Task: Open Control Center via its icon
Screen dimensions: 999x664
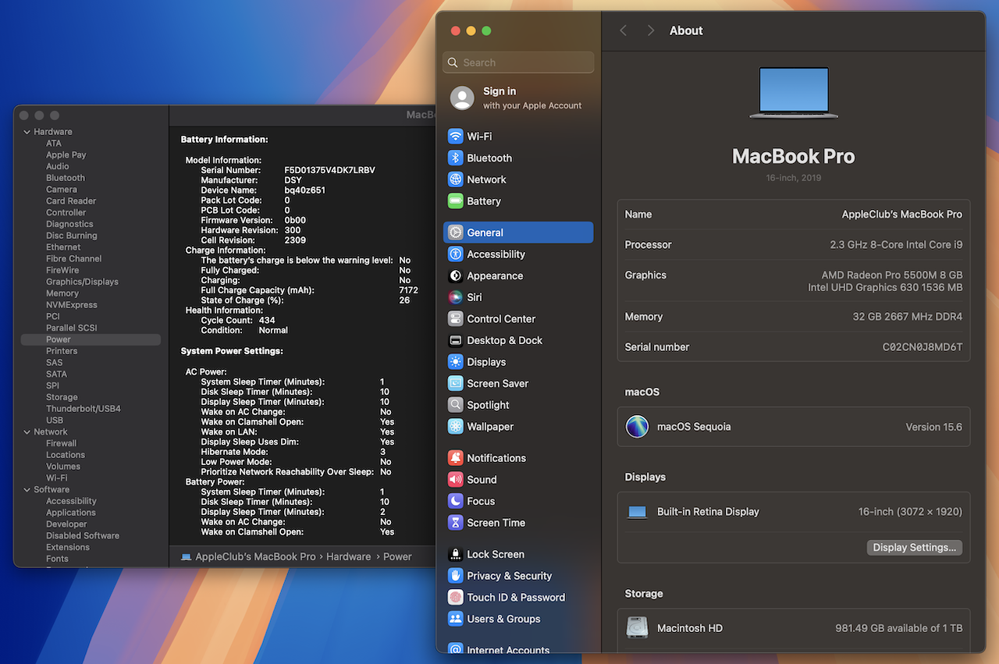Action: [456, 319]
